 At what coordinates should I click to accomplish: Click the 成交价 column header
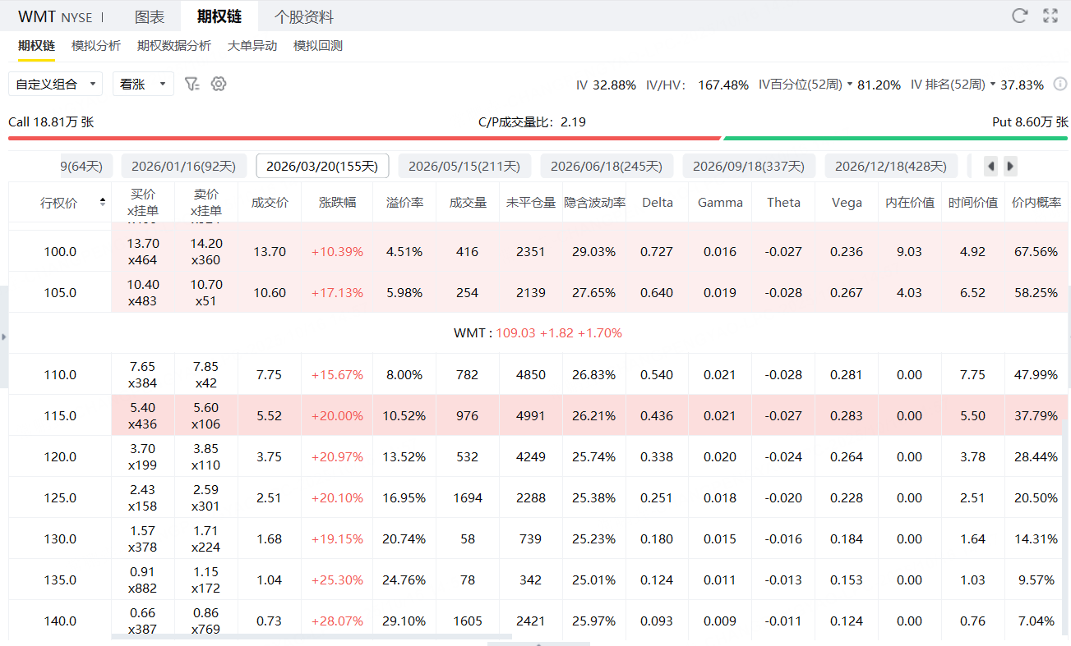point(270,202)
